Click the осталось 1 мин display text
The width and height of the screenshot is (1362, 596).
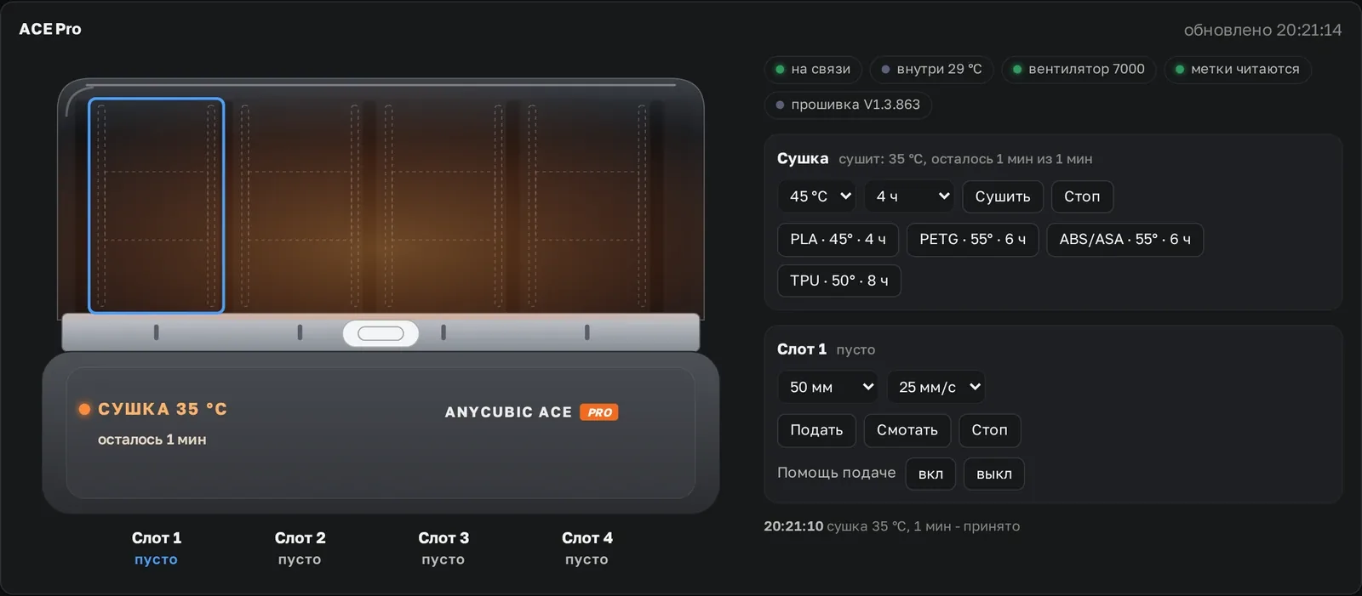[152, 440]
